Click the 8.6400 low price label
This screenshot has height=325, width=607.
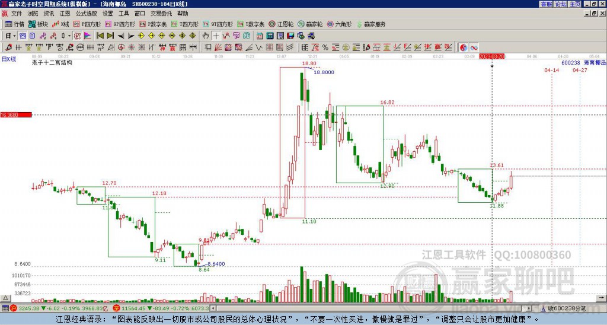[216, 264]
